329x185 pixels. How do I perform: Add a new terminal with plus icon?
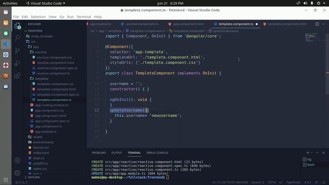tap(308, 153)
